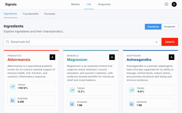This screenshot has height=113, width=182.
Task: Open the Formulas sub-tab
Action: tap(50, 14)
